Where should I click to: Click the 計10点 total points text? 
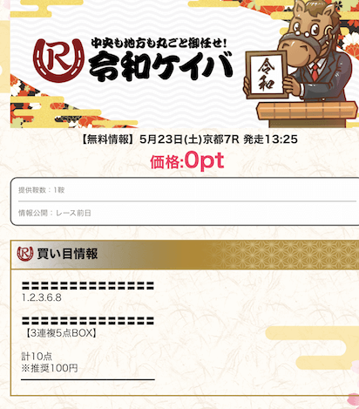click(x=37, y=356)
